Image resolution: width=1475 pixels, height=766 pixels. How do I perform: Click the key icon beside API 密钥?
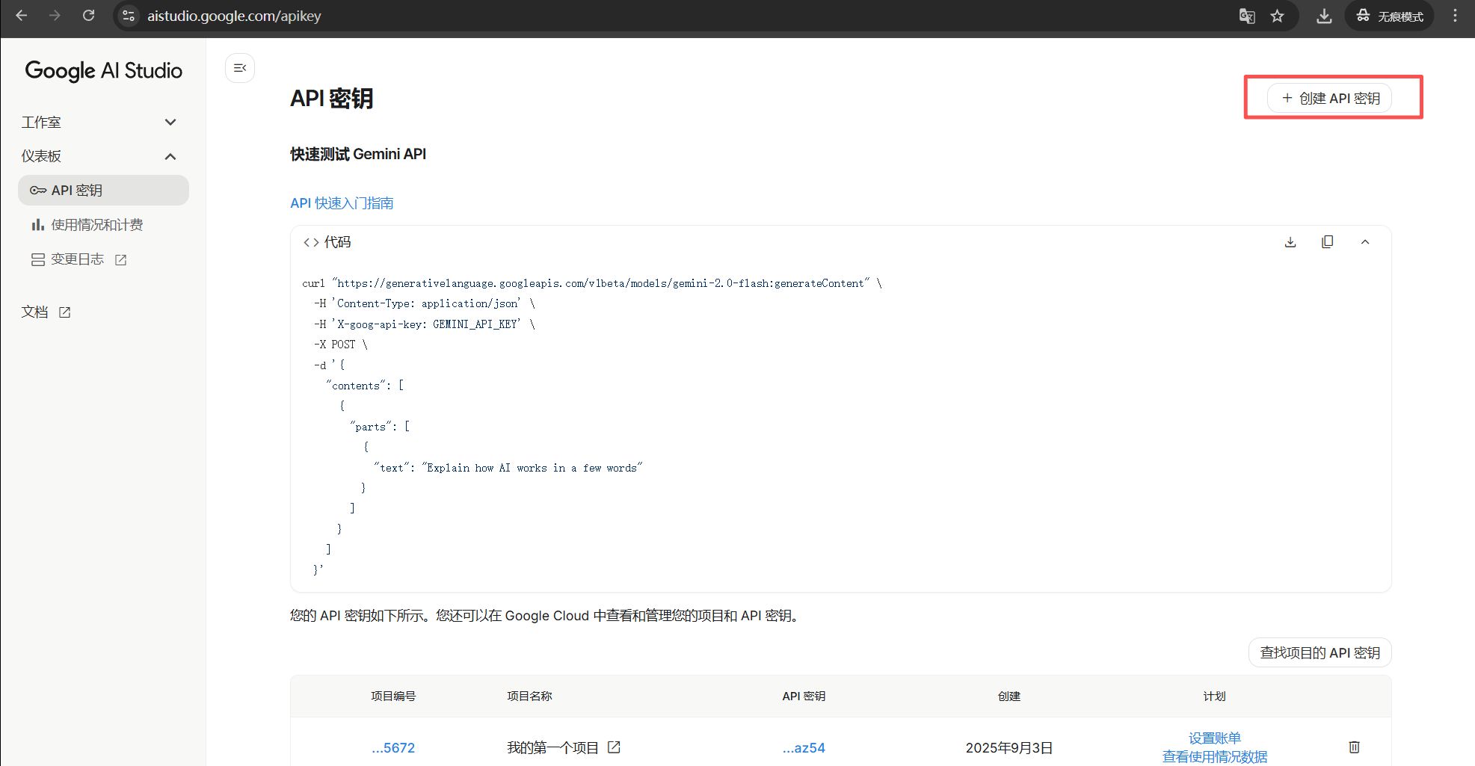click(38, 191)
